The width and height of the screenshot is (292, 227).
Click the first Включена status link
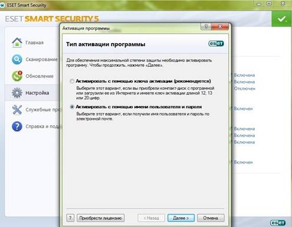coord(244,75)
